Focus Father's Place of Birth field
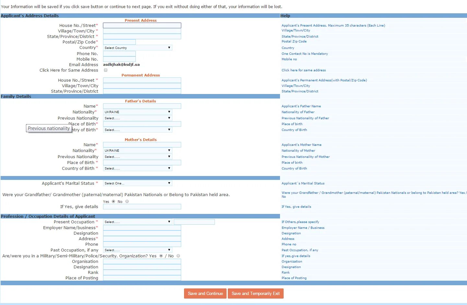467x305 pixels. [x=142, y=124]
